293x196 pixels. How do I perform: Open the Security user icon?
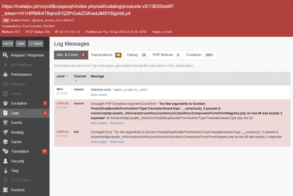5,161
